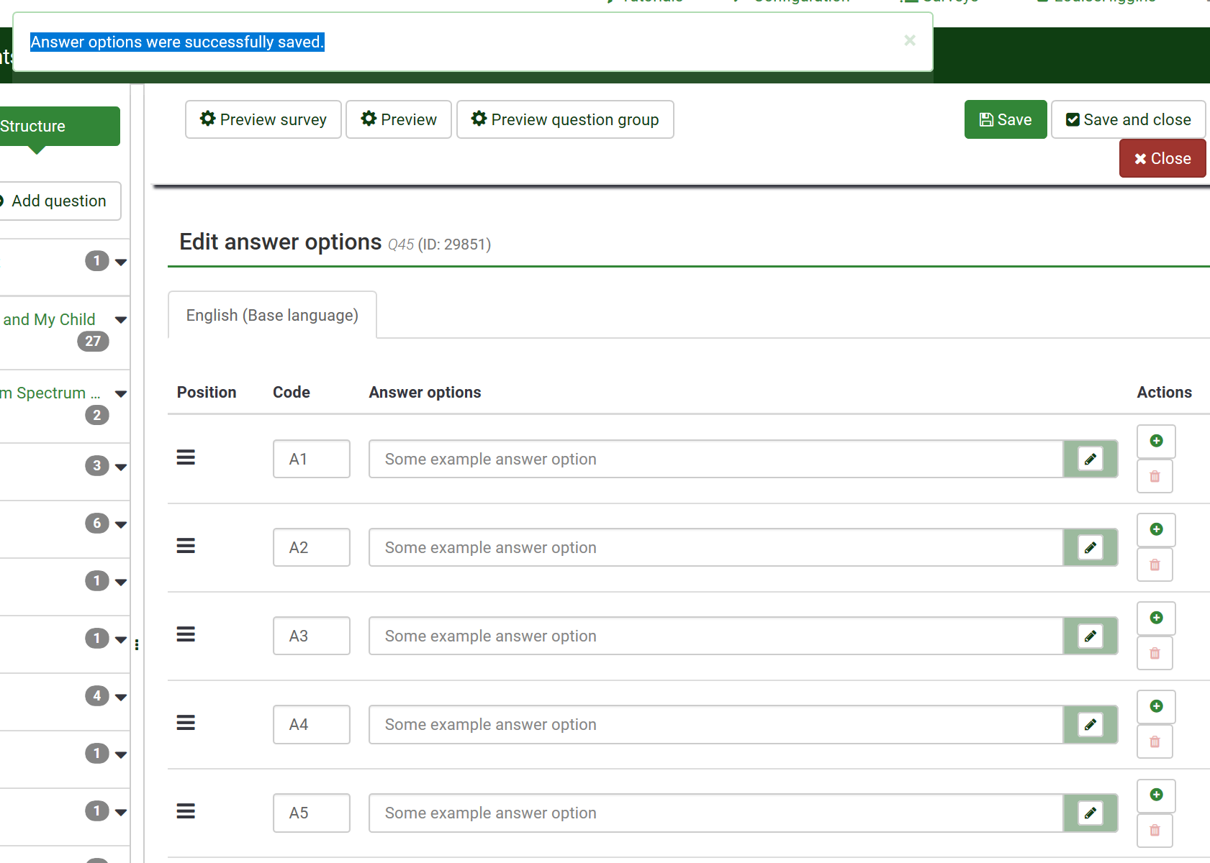The width and height of the screenshot is (1210, 863).
Task: Open Preview question group
Action: [x=565, y=119]
